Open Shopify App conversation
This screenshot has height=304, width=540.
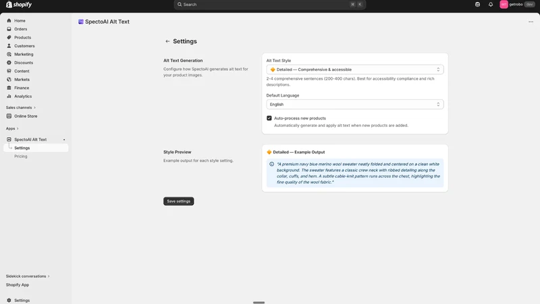point(18,284)
